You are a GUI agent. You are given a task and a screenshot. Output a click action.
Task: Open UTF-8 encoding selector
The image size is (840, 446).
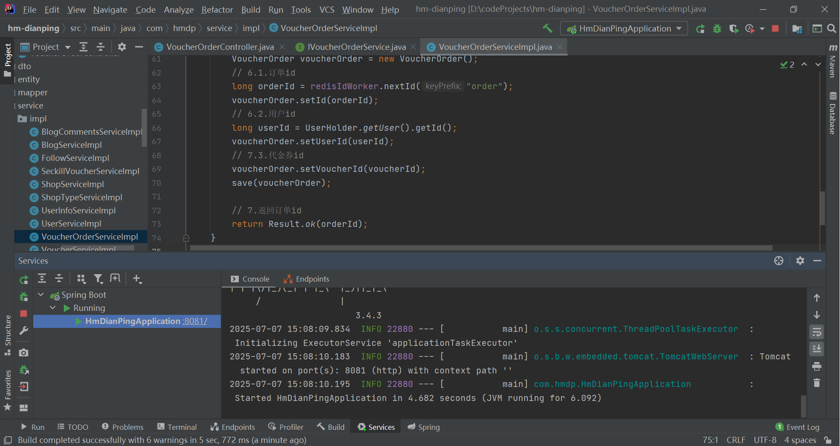point(765,440)
